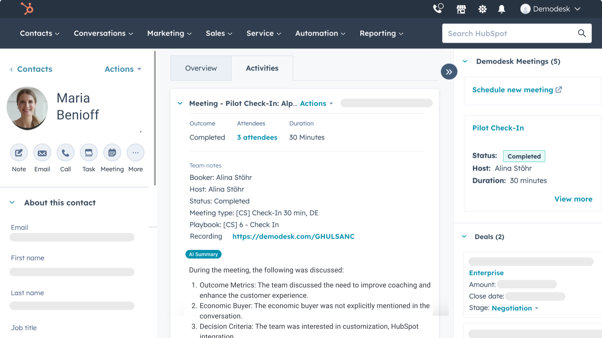Open the More actions icon

click(x=135, y=152)
